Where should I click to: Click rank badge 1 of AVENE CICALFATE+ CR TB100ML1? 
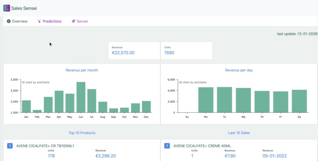point(10,146)
